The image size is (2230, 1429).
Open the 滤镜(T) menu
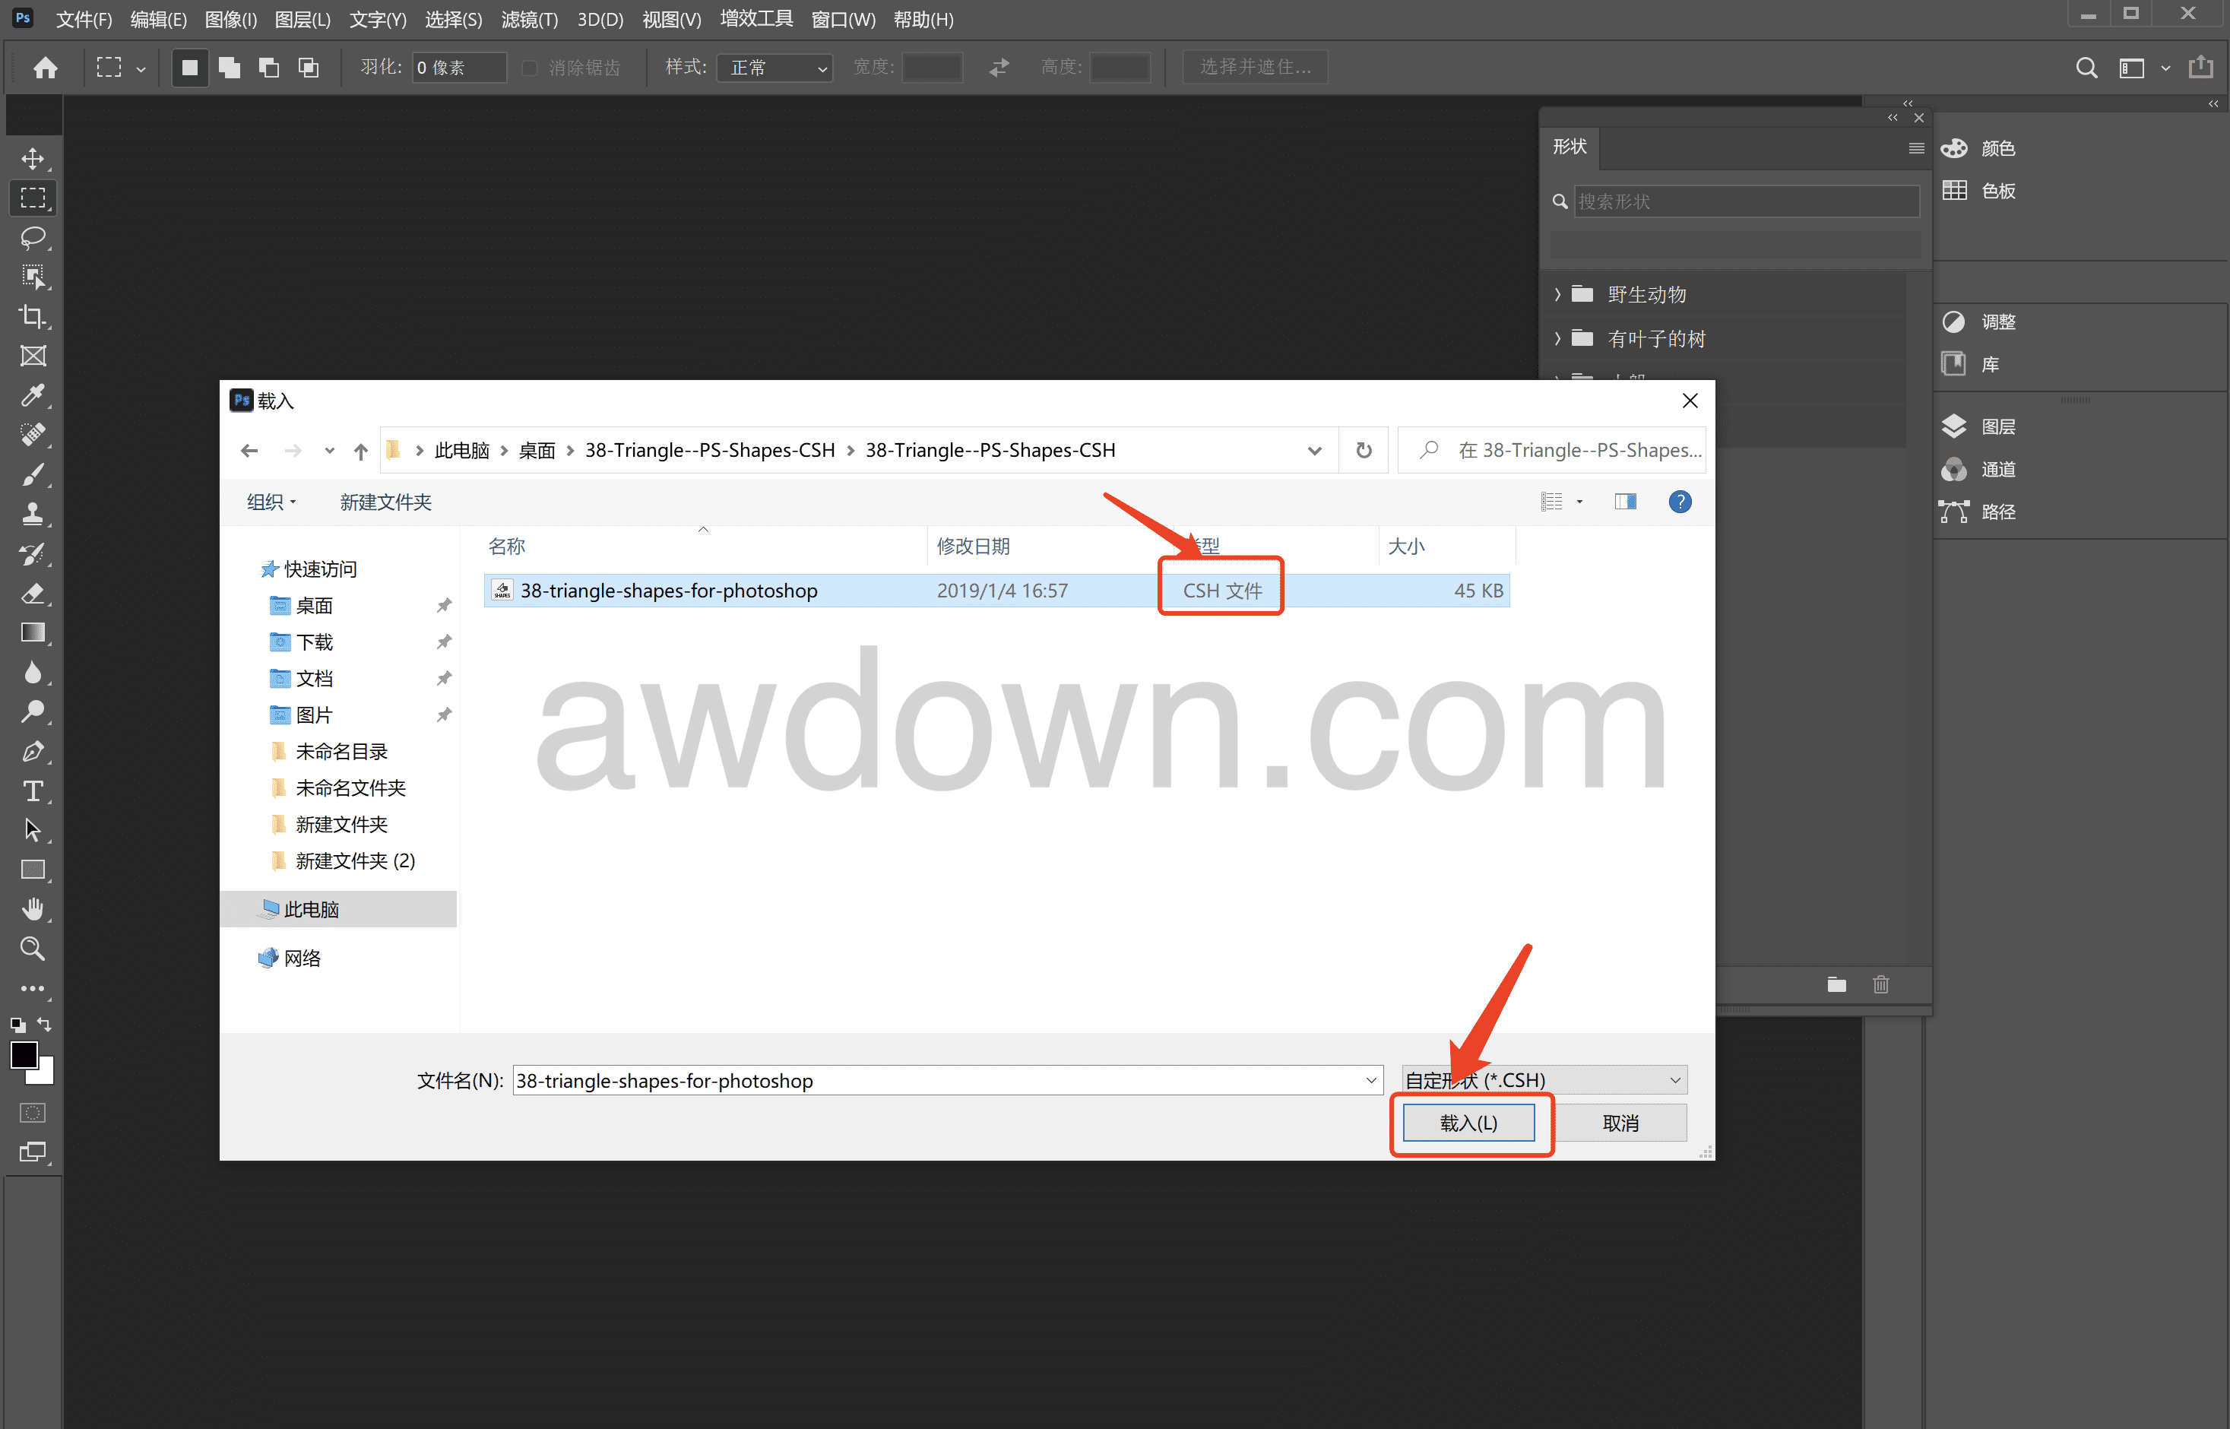[529, 20]
